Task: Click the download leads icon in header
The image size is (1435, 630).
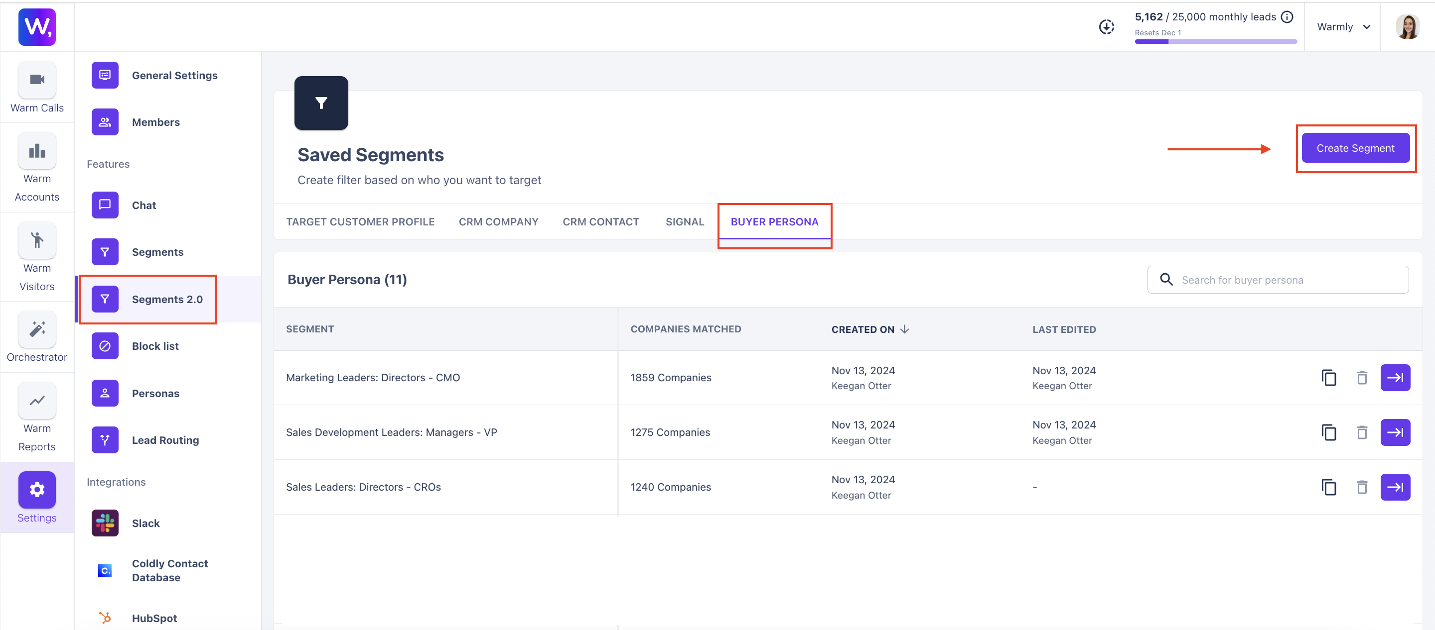Action: [1106, 26]
